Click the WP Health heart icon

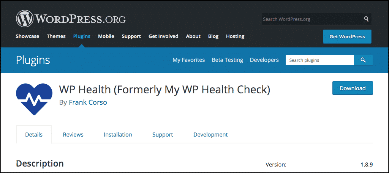pyautogui.click(x=34, y=99)
